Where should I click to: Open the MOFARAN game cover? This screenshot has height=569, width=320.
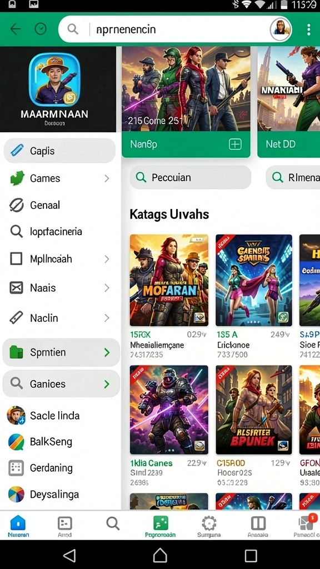coord(169,281)
